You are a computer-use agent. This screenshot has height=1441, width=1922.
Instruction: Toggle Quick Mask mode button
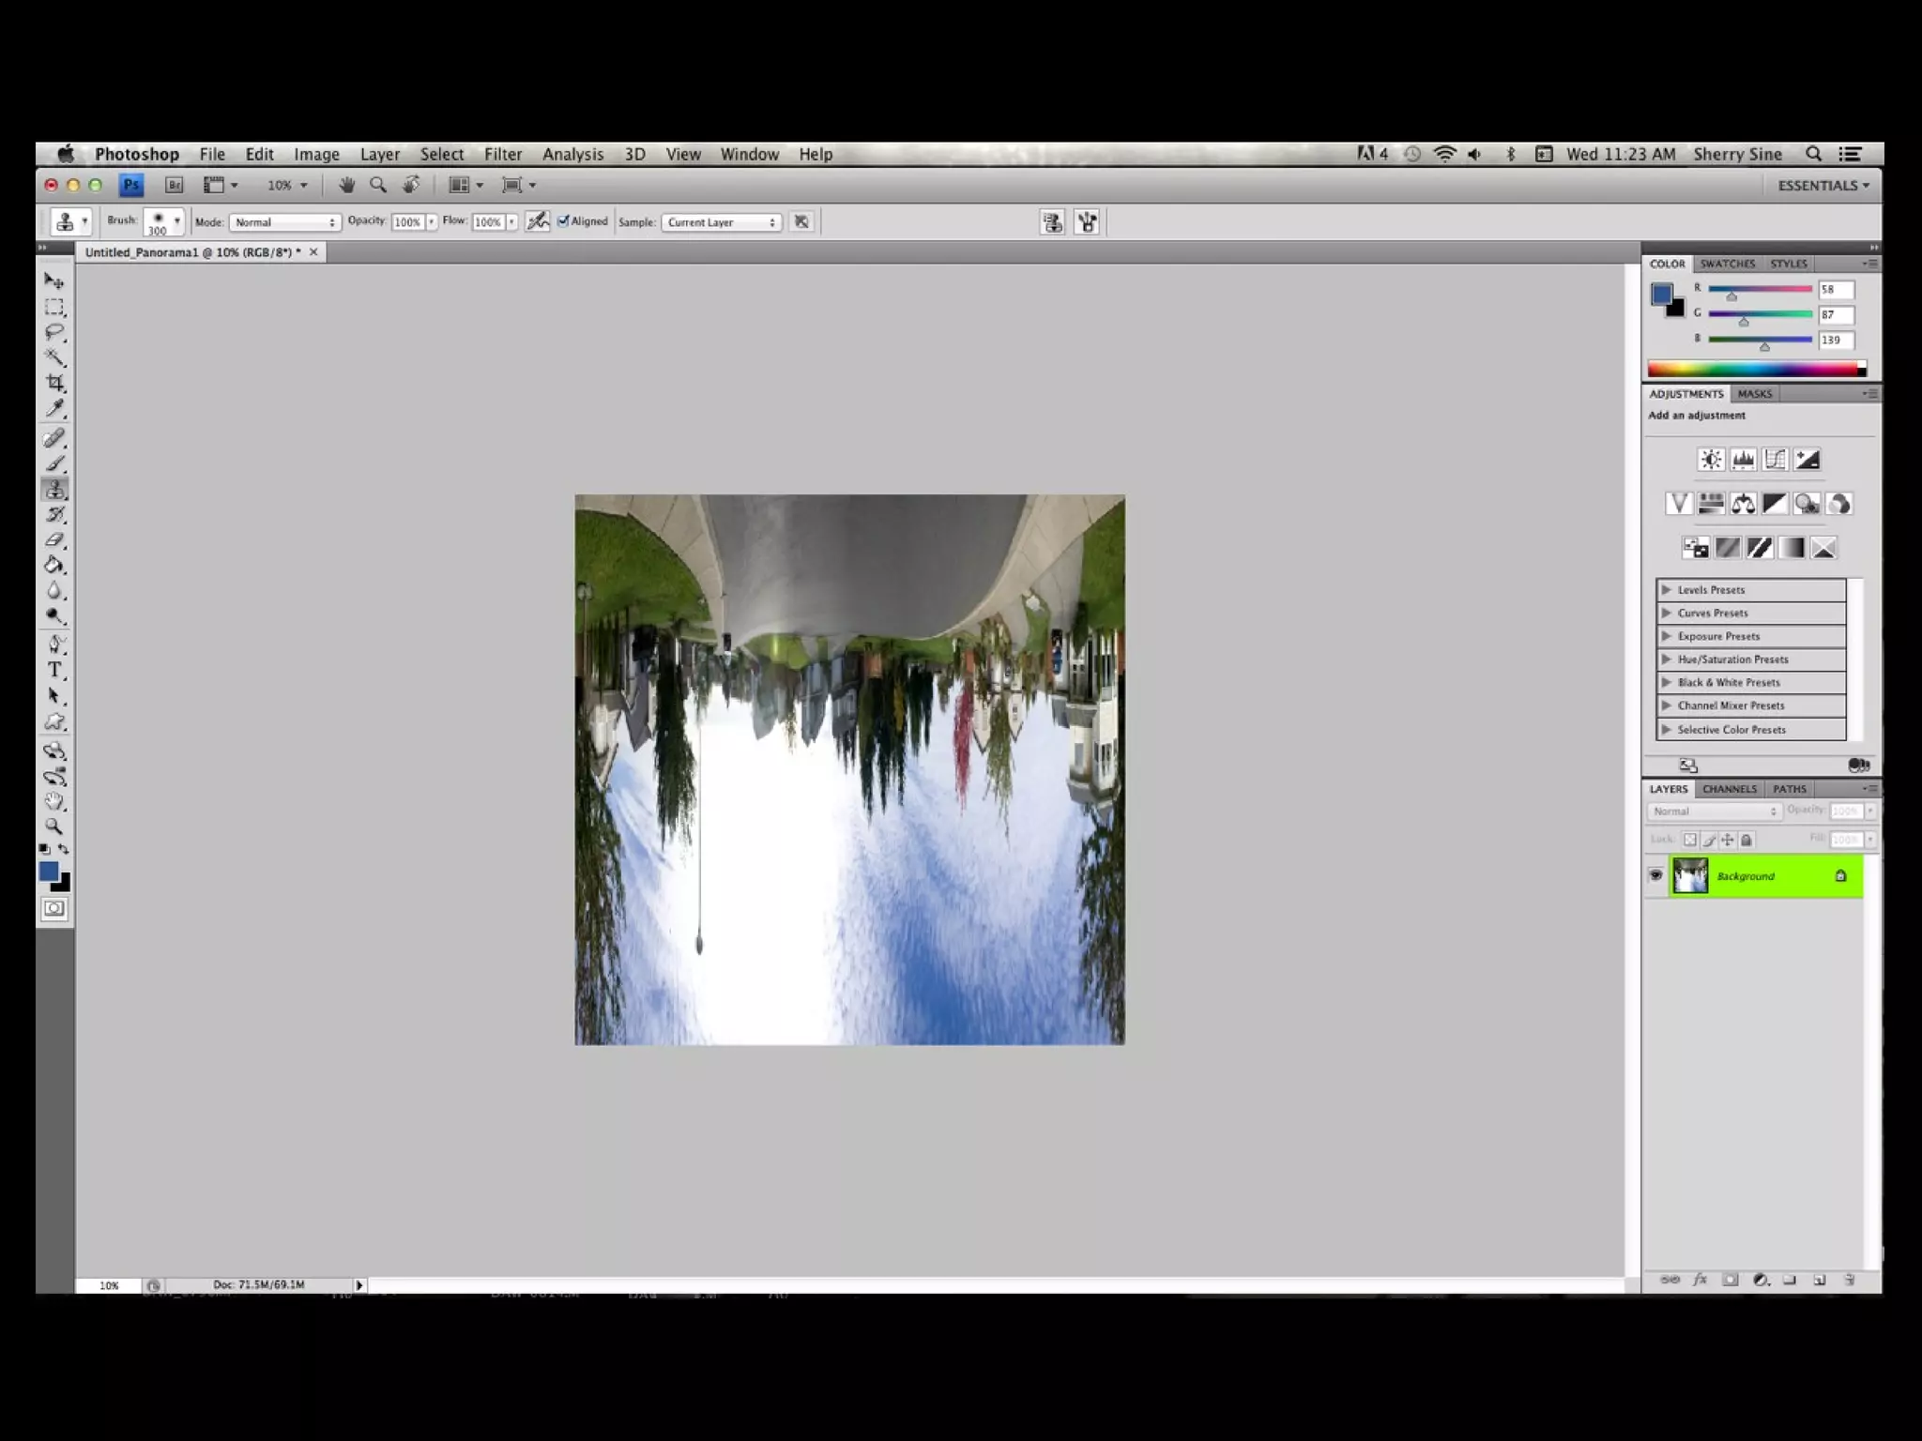pos(54,908)
